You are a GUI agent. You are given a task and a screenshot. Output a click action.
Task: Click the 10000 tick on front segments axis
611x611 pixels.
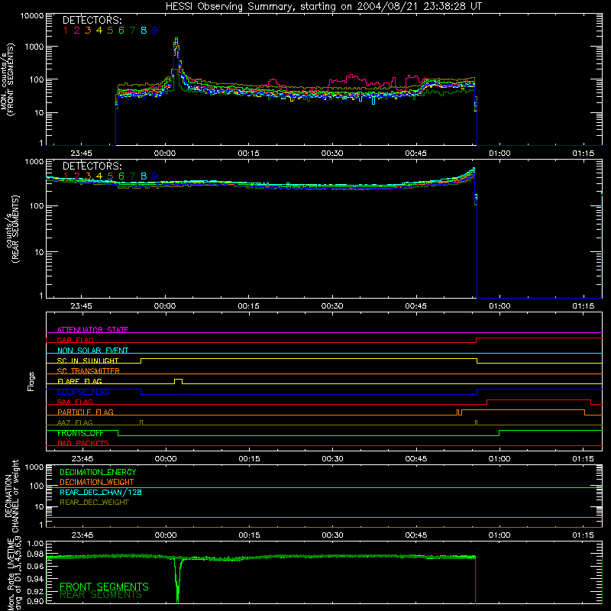[32, 15]
